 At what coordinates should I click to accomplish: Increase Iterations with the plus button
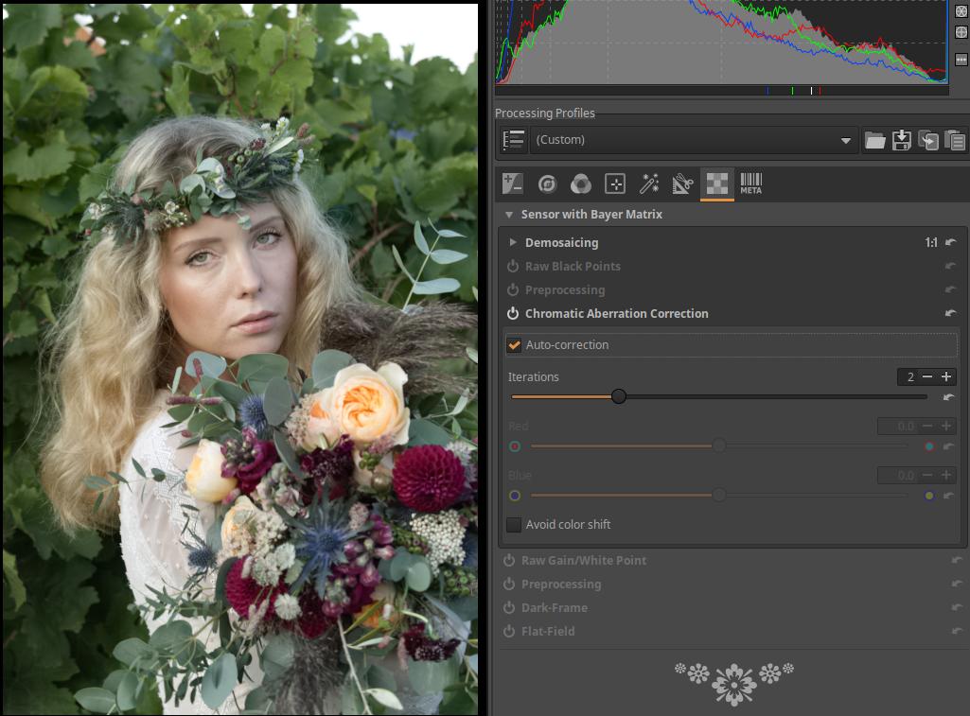[945, 377]
